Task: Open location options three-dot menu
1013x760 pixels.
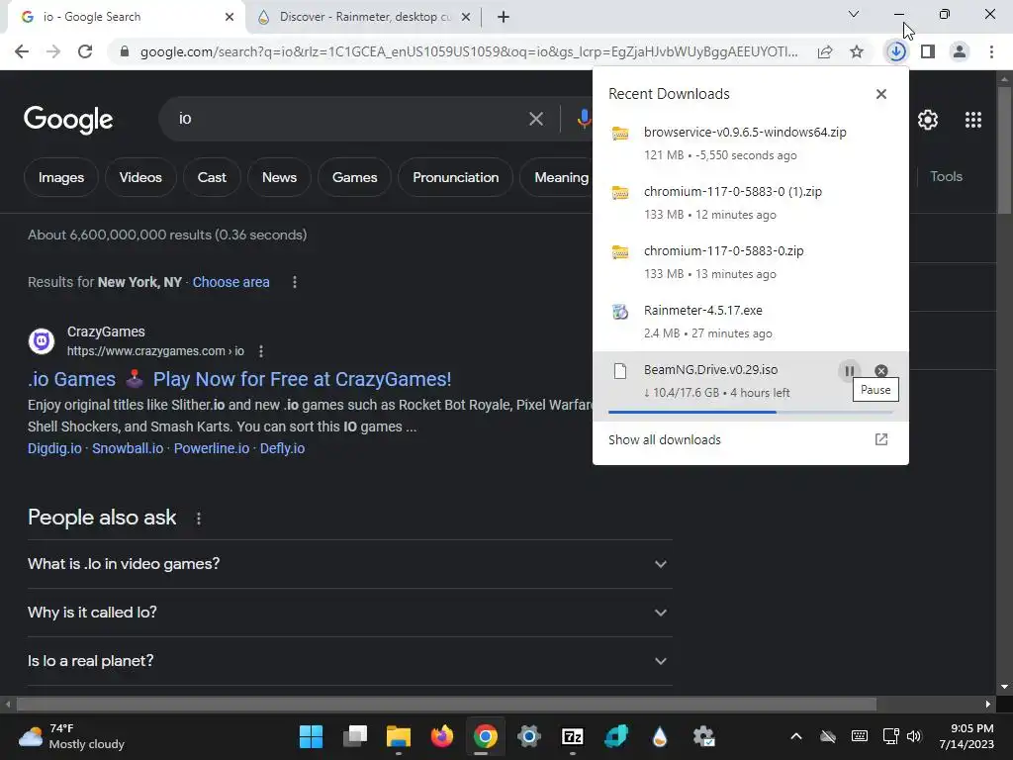Action: pyautogui.click(x=295, y=282)
